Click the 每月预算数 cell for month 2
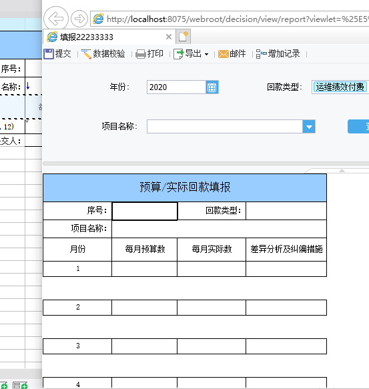Screen dimensions: 369x389 [x=145, y=308]
